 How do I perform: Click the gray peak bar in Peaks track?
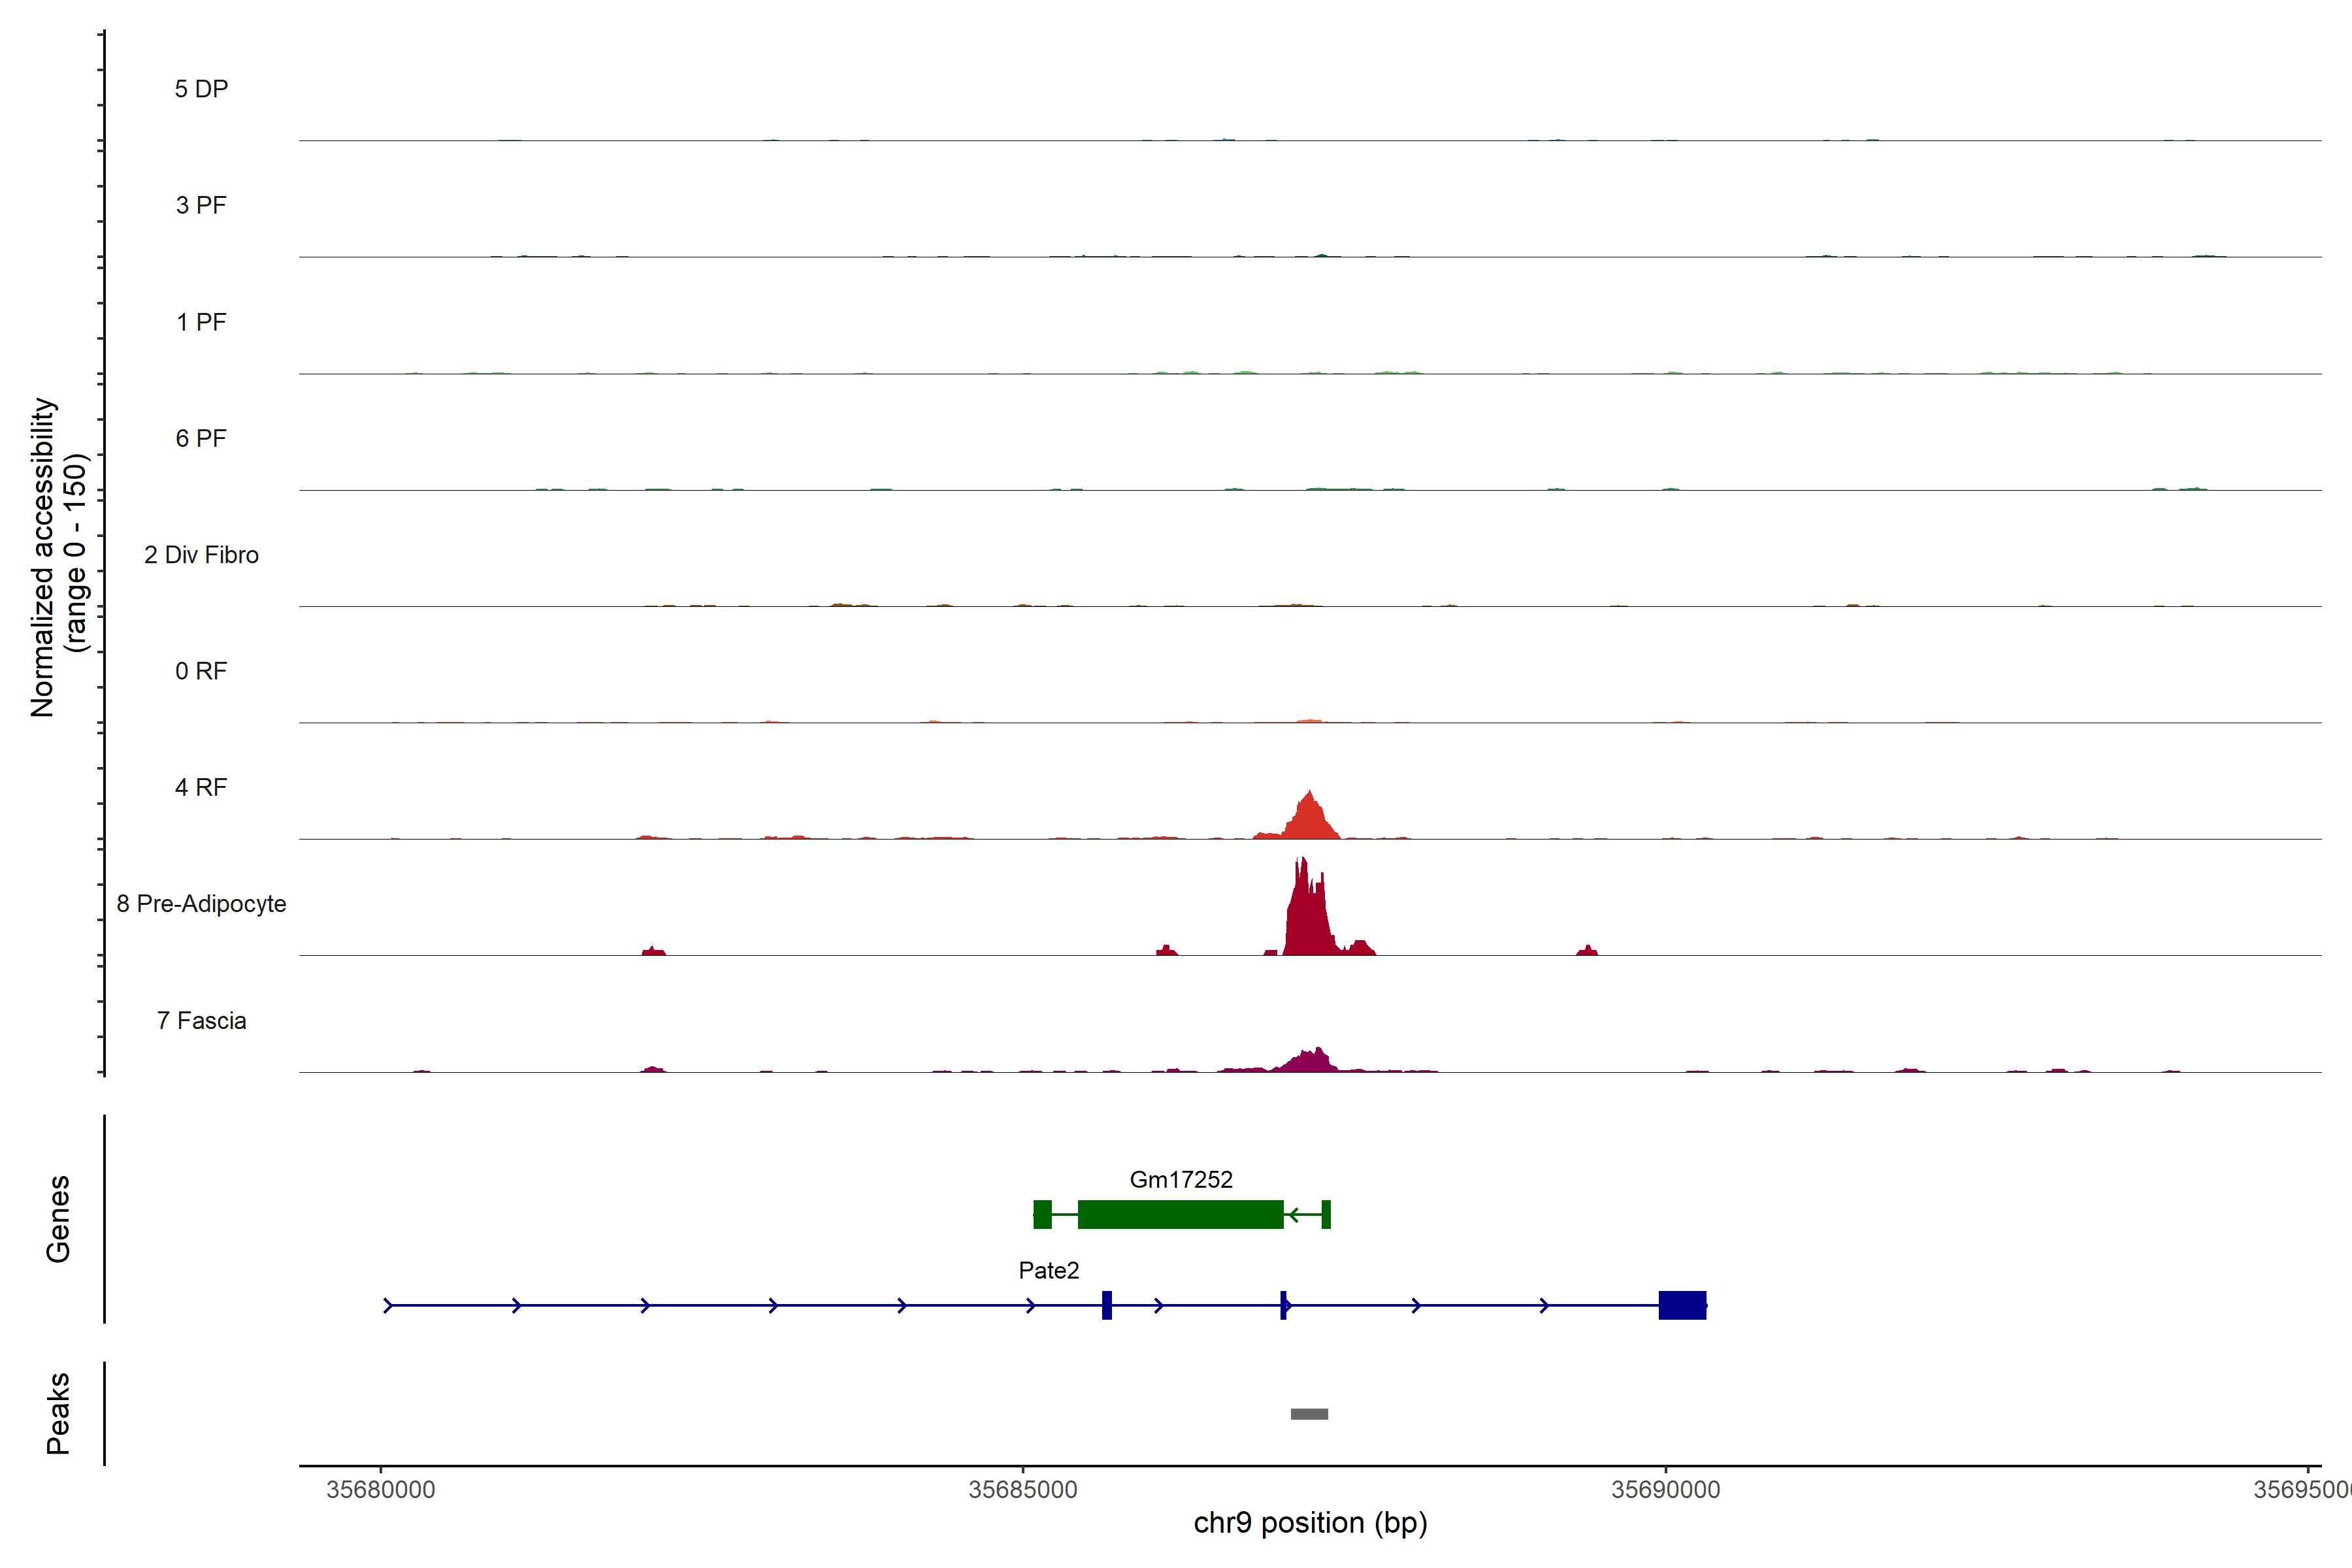point(1309,1414)
